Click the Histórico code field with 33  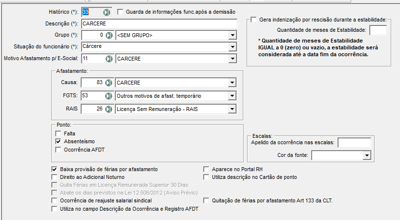coord(92,12)
